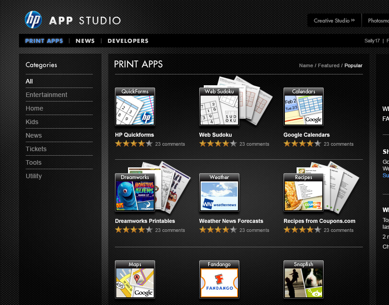Open the Maps app icon
Image resolution: width=389 pixels, height=305 pixels.
tap(135, 279)
